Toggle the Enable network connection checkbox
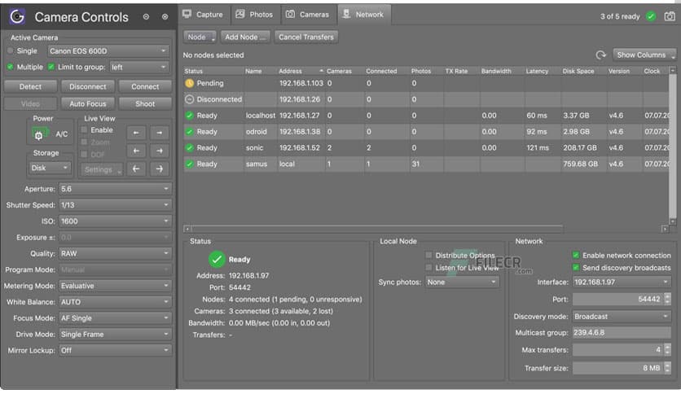The height and width of the screenshot is (394, 681). [x=576, y=255]
